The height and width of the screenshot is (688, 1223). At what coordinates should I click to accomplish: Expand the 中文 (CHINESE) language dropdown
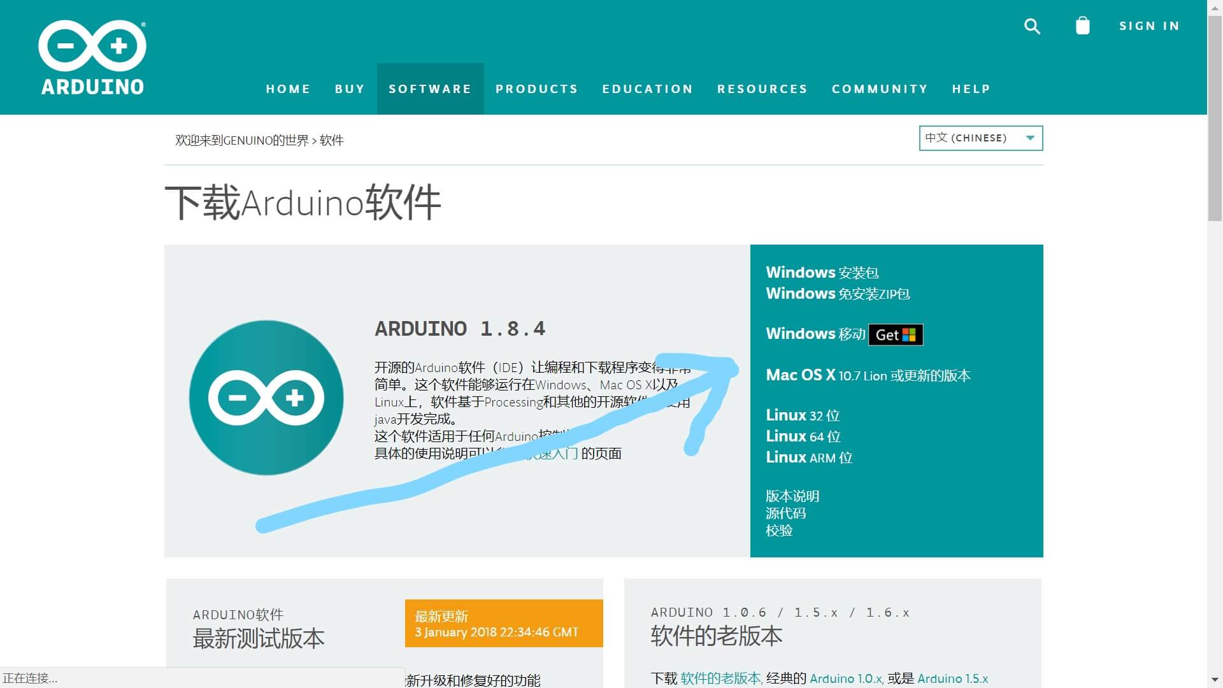point(980,138)
